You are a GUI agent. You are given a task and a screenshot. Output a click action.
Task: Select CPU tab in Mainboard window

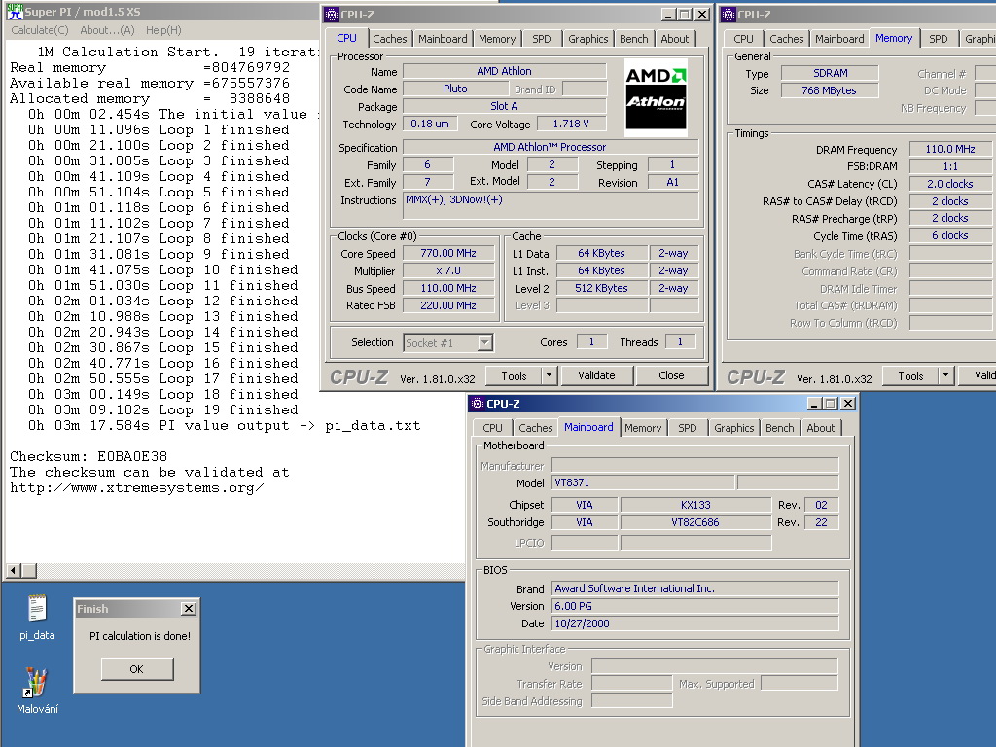(x=492, y=428)
